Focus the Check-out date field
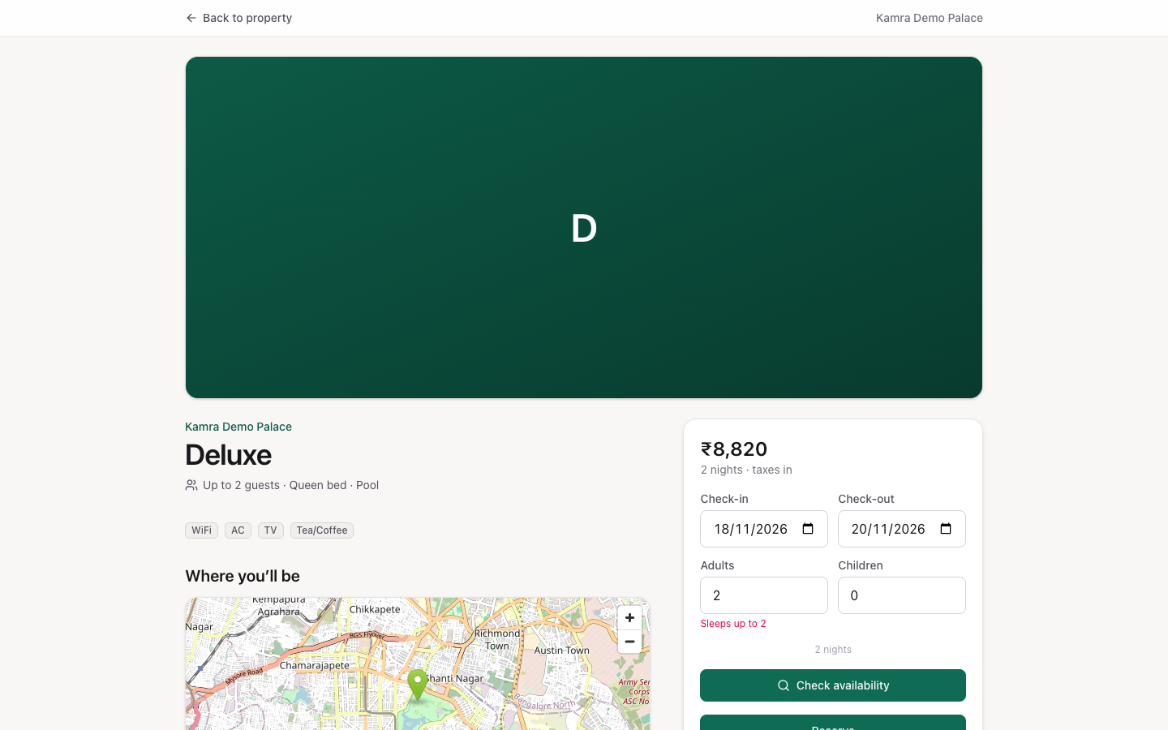The width and height of the screenshot is (1168, 730). click(x=902, y=529)
